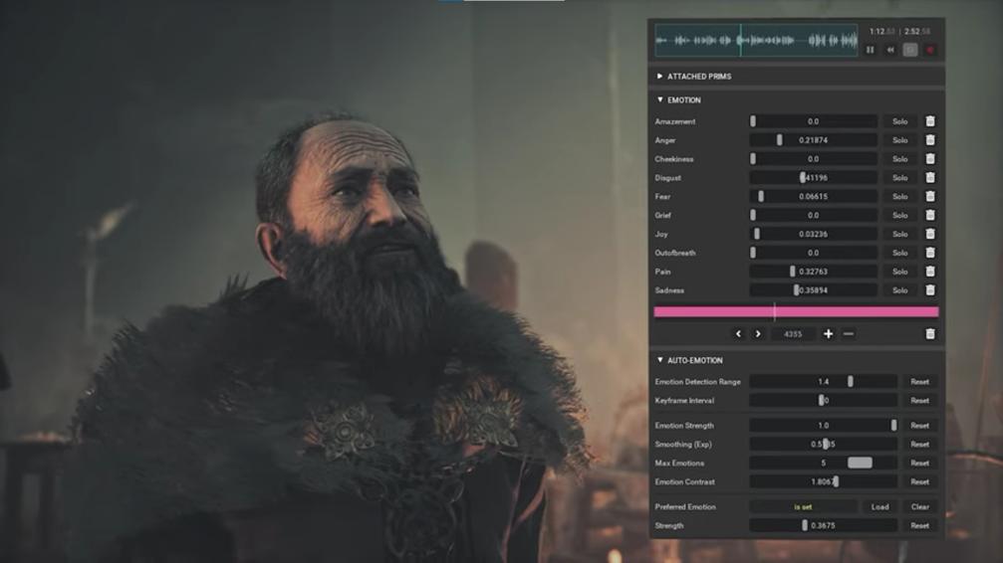Click the keyframe number field 4355

[793, 333]
